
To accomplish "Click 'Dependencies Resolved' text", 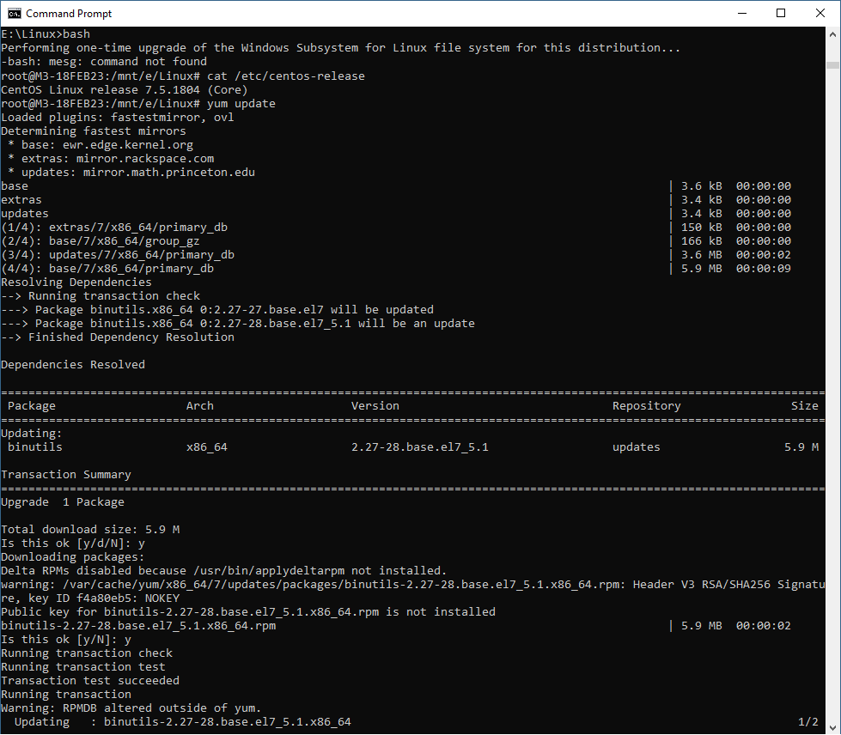I will (x=73, y=365).
